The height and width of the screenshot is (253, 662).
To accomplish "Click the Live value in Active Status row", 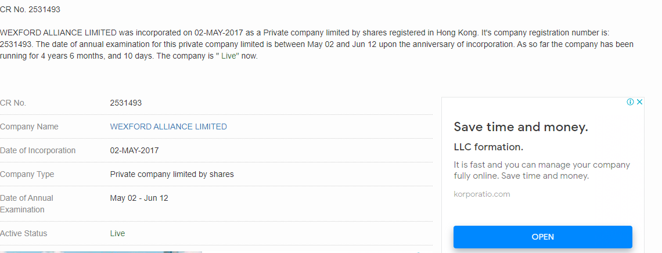I will click(117, 233).
